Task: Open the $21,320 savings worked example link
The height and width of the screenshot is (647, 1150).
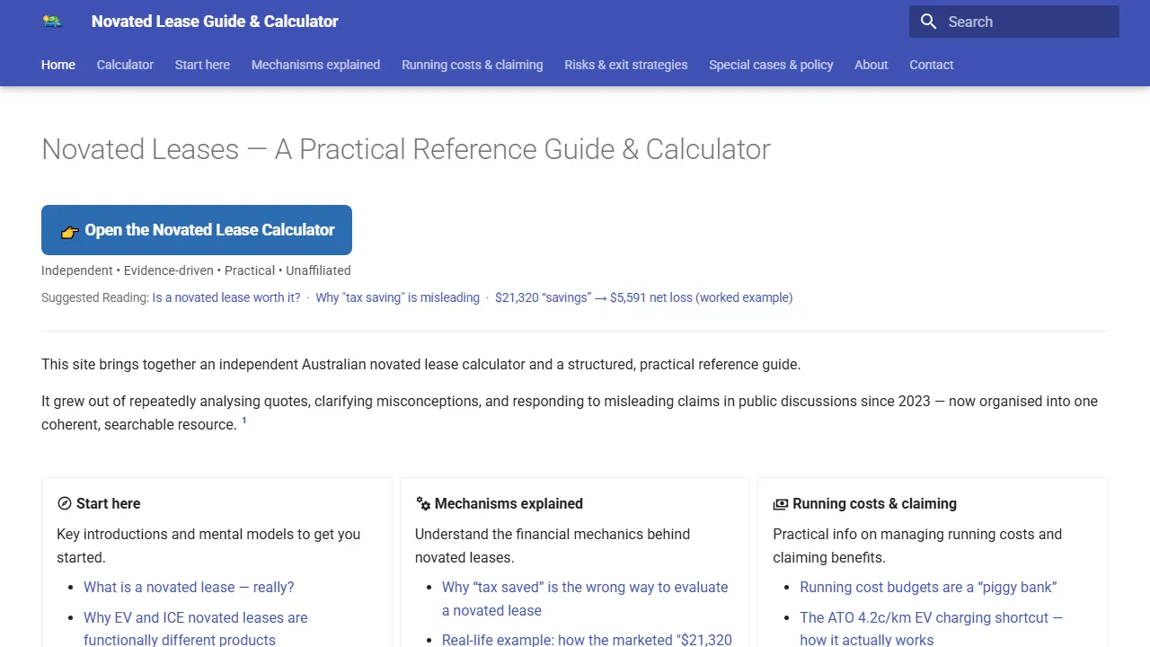Action: (x=643, y=297)
